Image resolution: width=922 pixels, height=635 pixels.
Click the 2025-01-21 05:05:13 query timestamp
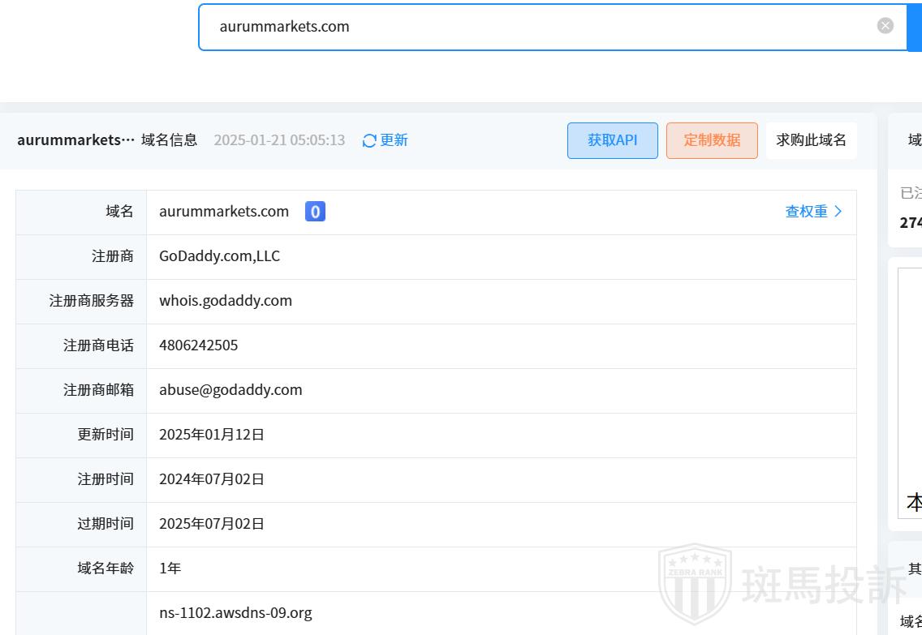279,140
